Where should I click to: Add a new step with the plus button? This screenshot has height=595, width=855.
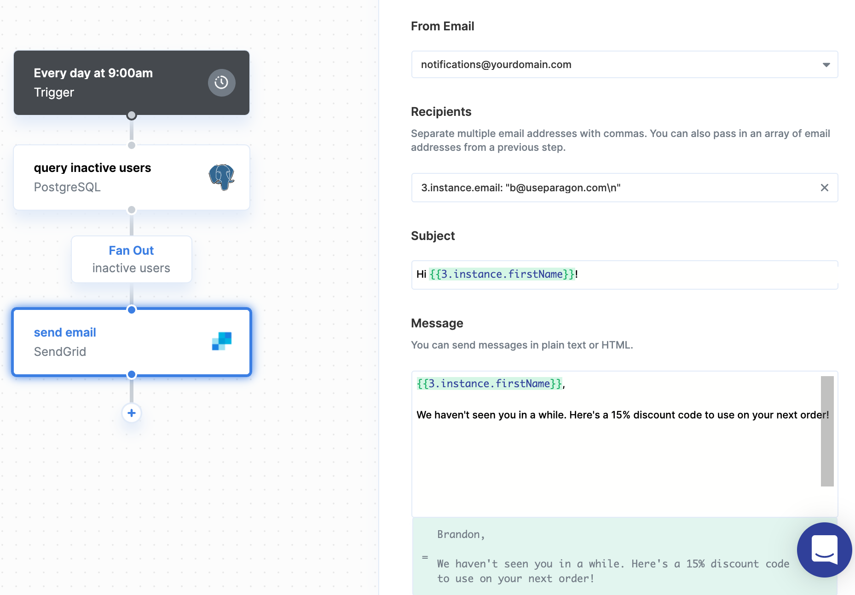coord(132,413)
